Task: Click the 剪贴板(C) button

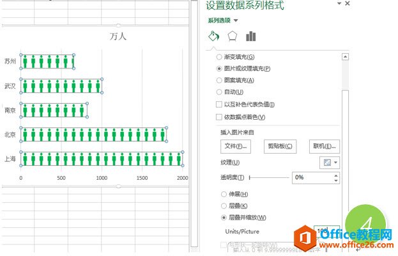Action: point(280,147)
